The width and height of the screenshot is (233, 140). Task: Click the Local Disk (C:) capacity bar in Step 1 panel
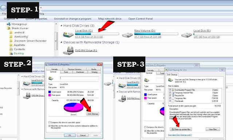[97, 34]
